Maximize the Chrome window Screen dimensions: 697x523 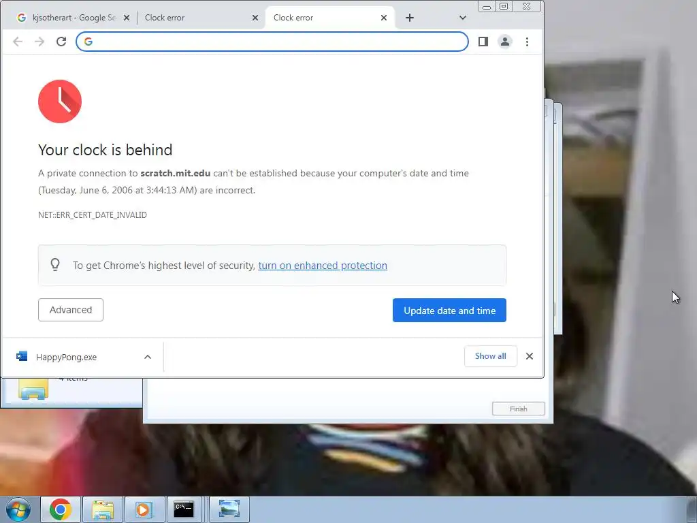[x=504, y=6]
